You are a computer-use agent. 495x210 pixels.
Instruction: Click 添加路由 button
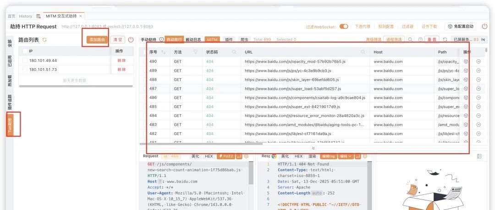pos(97,40)
